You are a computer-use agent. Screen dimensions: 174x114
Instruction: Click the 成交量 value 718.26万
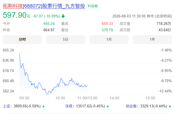[164, 24]
